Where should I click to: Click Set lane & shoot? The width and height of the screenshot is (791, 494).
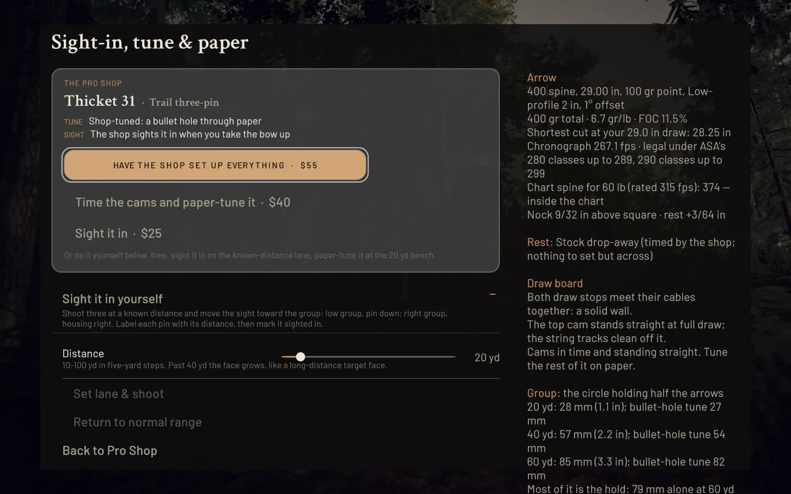119,394
